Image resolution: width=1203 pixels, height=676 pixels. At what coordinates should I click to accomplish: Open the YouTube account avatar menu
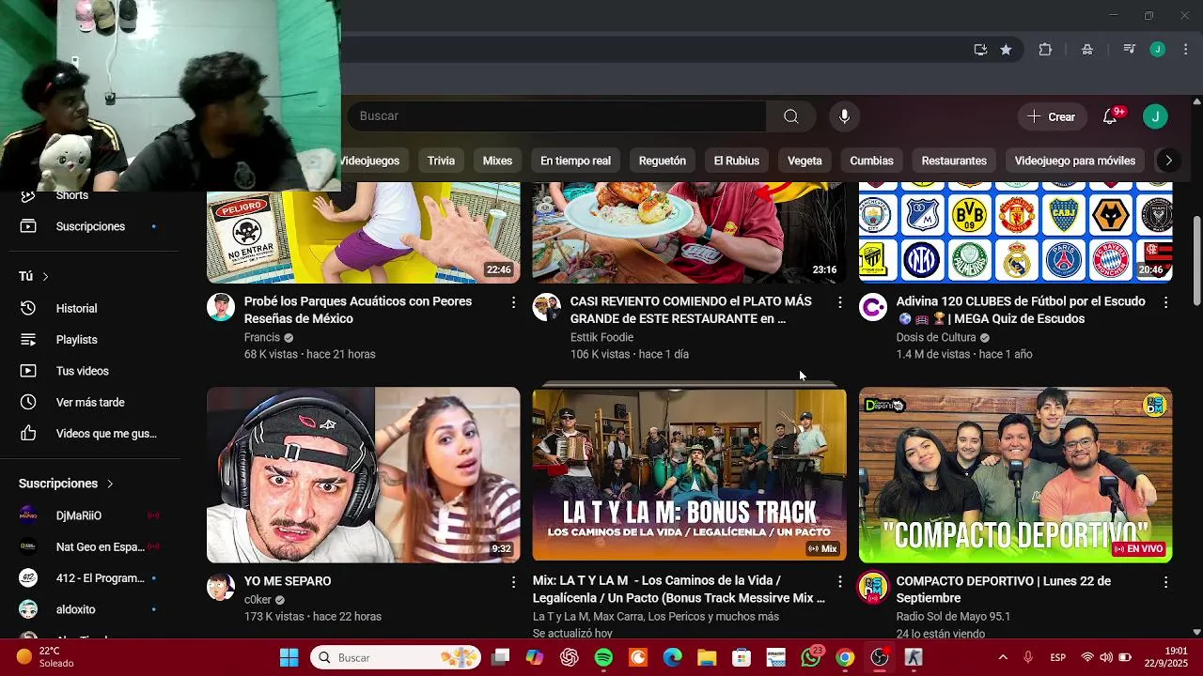tap(1155, 116)
